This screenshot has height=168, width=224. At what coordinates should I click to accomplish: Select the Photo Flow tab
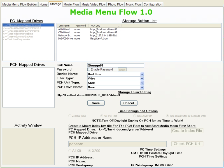tap(116, 4)
